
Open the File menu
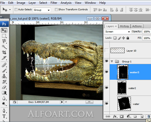coord(3,3)
